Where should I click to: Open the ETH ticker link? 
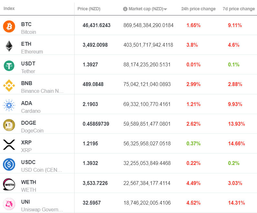[x=26, y=44]
